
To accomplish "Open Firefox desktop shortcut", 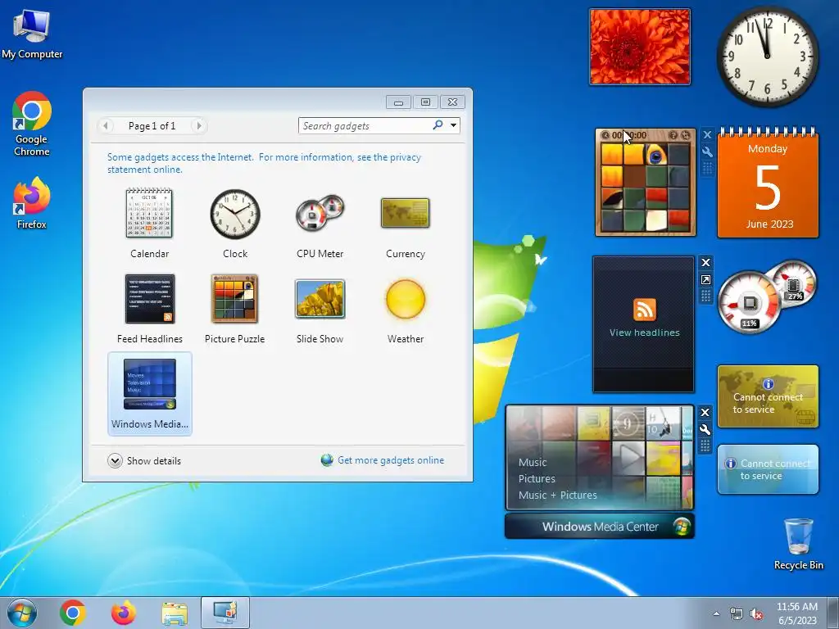I will point(32,203).
